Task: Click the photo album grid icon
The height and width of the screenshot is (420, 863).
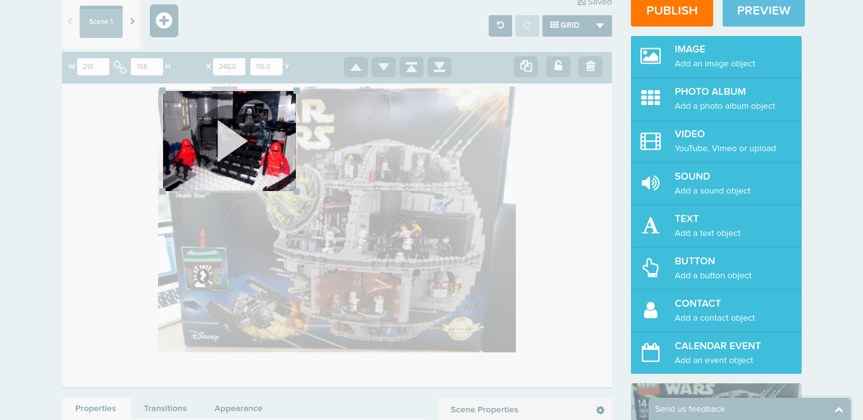Action: (651, 98)
